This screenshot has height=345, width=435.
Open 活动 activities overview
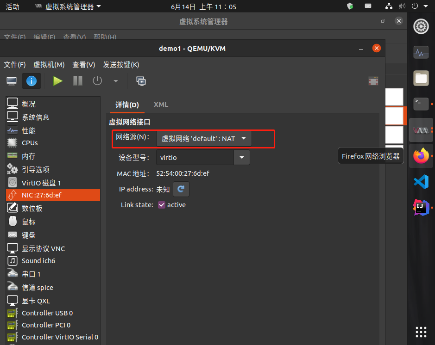point(13,6)
